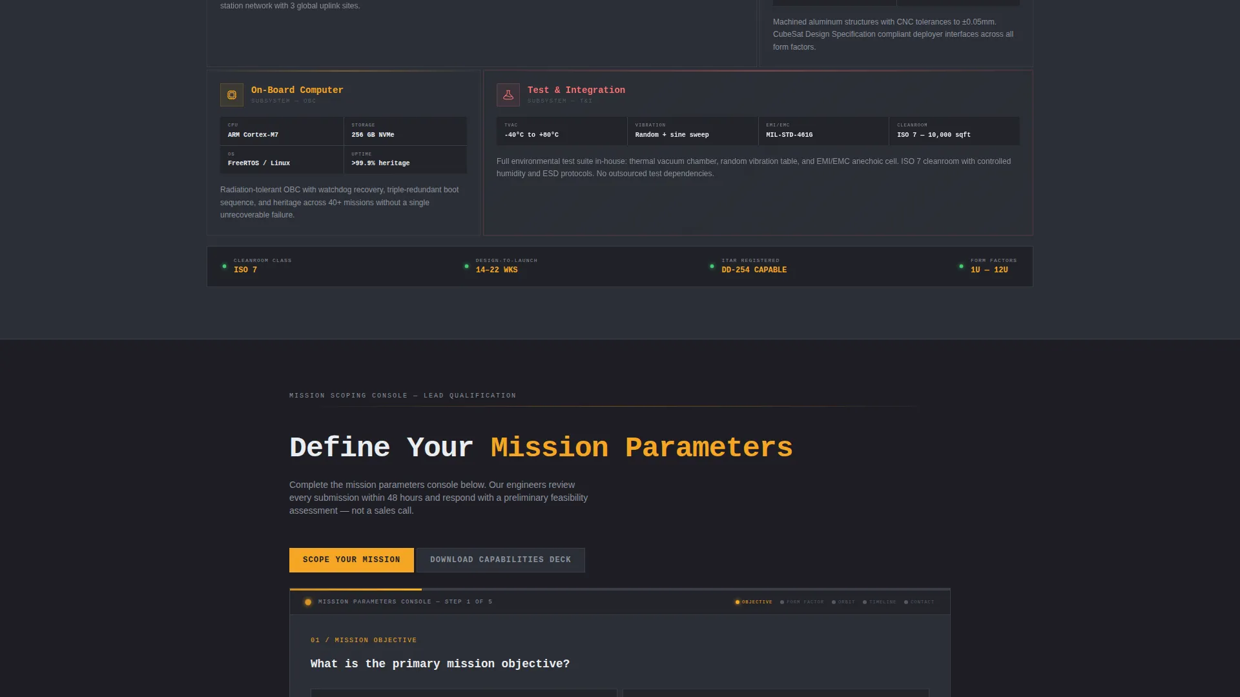Click ISO 7 — 10,000 sqft cleanroom cell
1240x697 pixels.
tap(955, 131)
